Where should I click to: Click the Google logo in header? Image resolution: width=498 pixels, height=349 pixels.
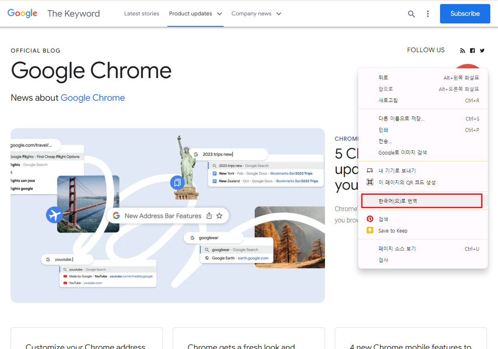click(22, 13)
